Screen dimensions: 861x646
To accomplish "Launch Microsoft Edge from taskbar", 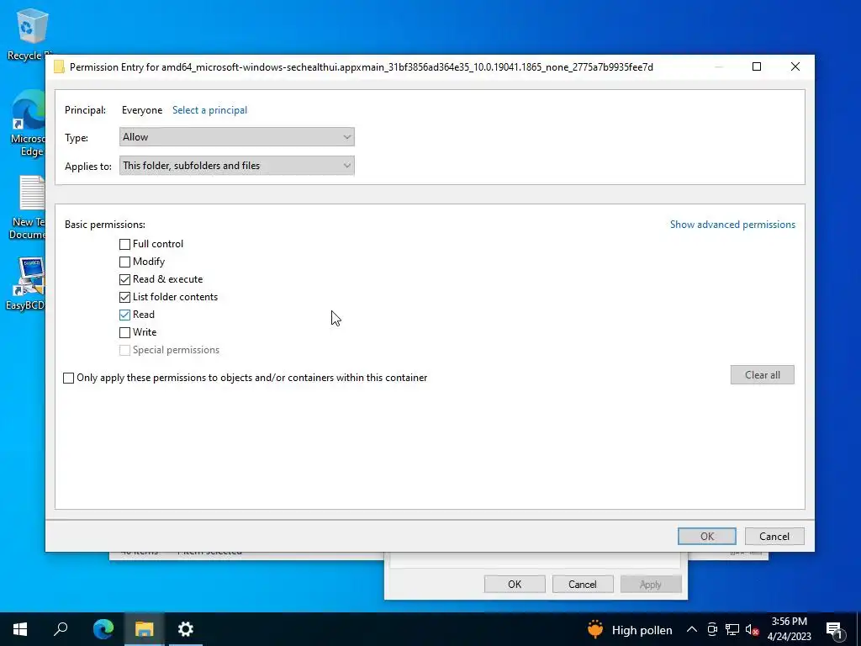I will pos(103,629).
